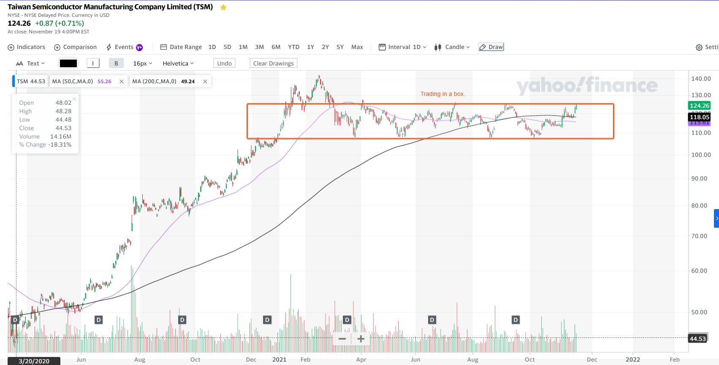The height and width of the screenshot is (365, 719).
Task: Open the Events menu
Action: [x=124, y=47]
